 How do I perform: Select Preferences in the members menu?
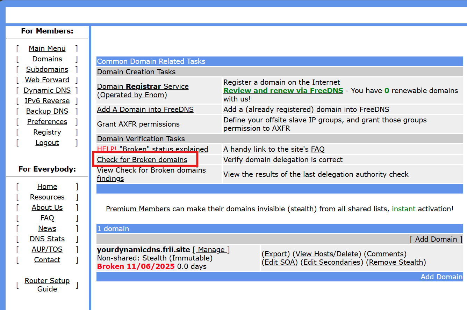tap(47, 122)
